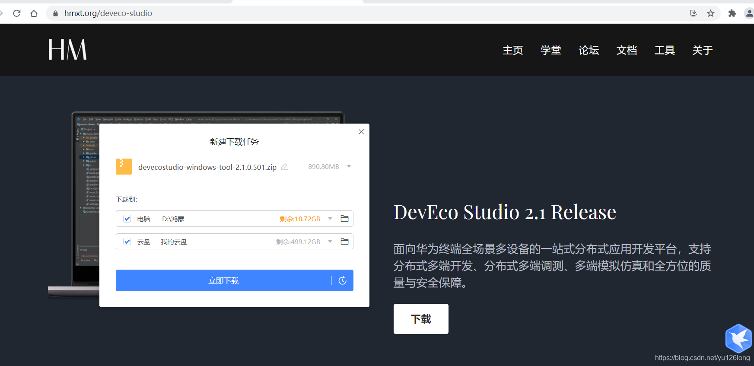Click the 剩余:18.72GB remaining space text
The image size is (754, 366).
click(x=300, y=219)
